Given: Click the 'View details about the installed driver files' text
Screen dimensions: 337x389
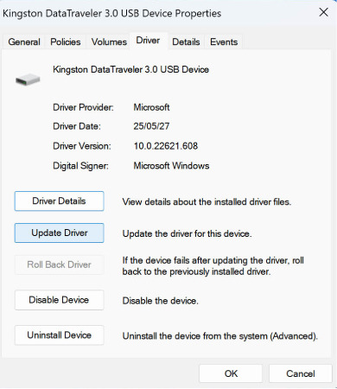Looking at the screenshot, I should [207, 202].
